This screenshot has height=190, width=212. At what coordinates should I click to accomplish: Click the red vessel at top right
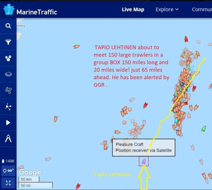coord(186,39)
